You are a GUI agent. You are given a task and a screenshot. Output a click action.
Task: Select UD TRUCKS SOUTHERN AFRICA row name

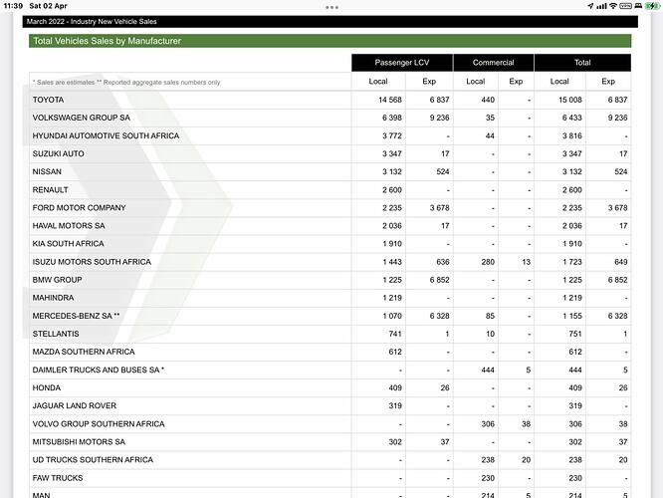(x=93, y=460)
